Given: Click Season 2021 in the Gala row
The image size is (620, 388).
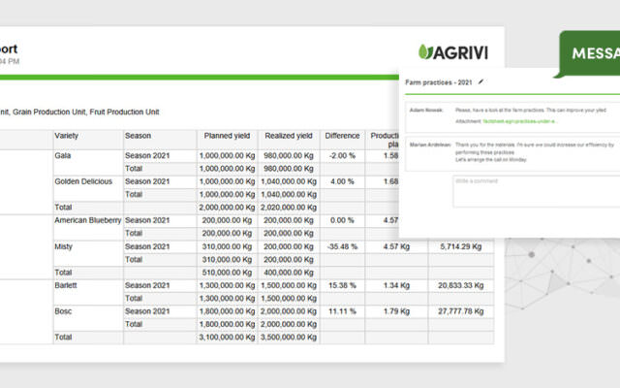Looking at the screenshot, I should pos(147,155).
